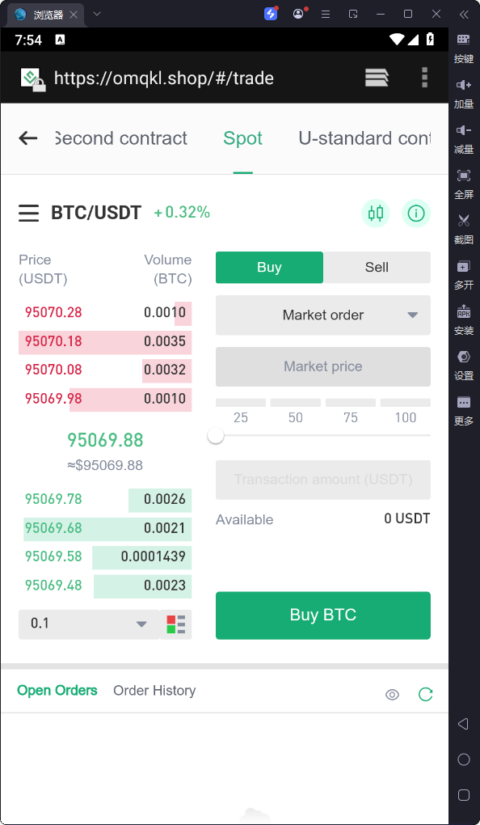This screenshot has width=480, height=825.
Task: Switch the order book layout icon
Action: tap(175, 624)
